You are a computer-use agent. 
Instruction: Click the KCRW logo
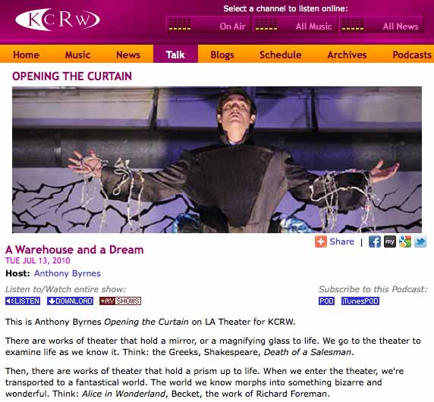coord(58,20)
